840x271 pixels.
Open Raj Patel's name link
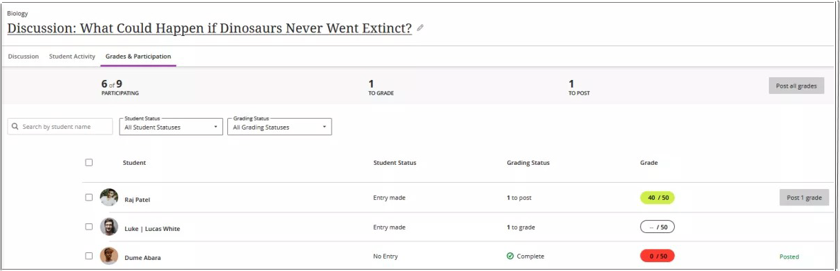[137, 199]
